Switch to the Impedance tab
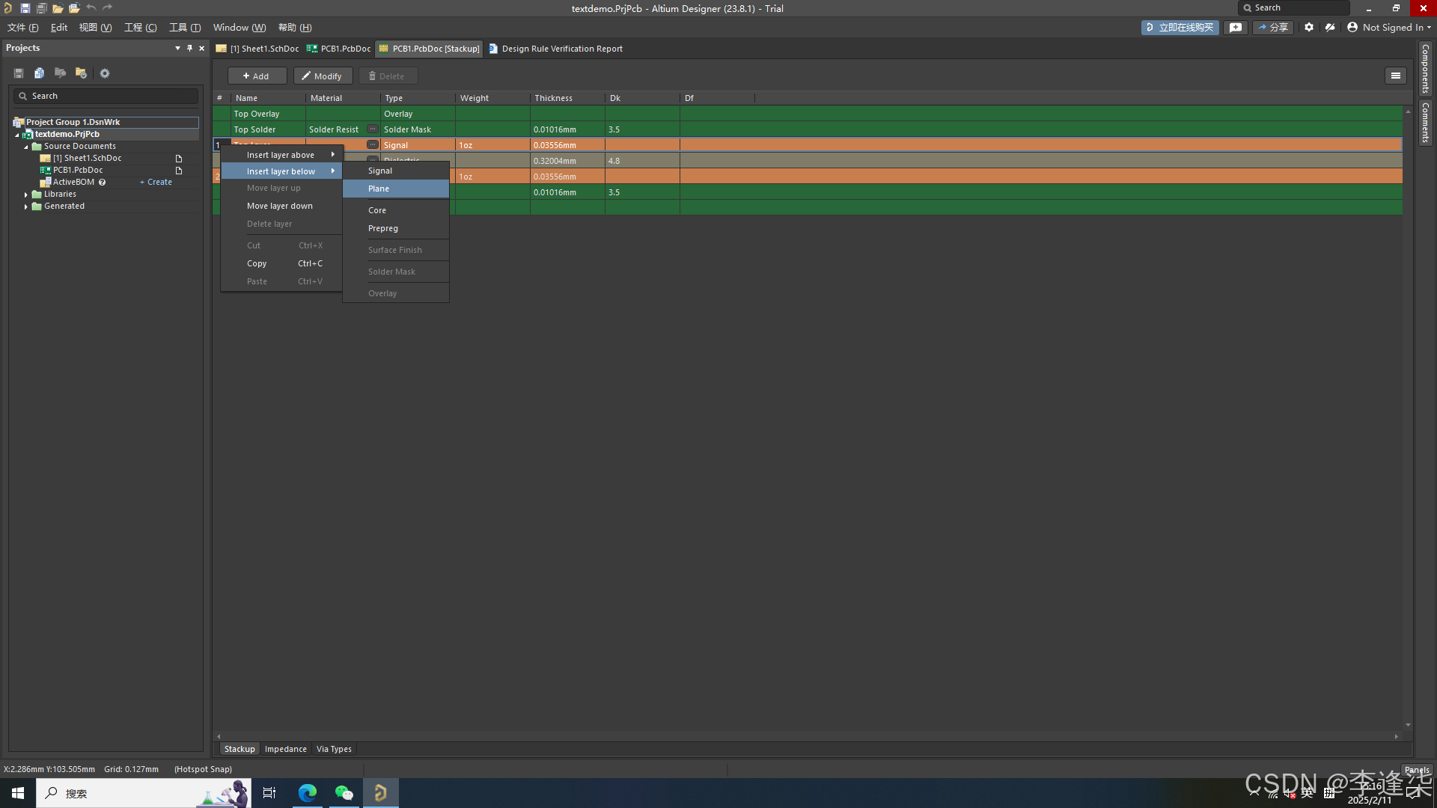1437x808 pixels. [x=285, y=749]
